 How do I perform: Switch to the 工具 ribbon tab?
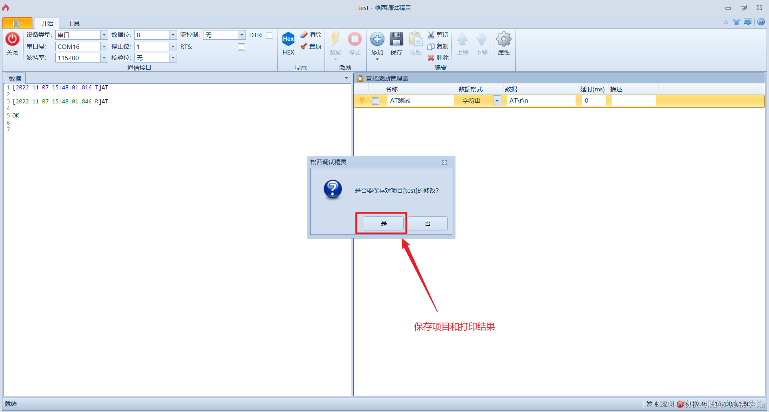tap(74, 23)
